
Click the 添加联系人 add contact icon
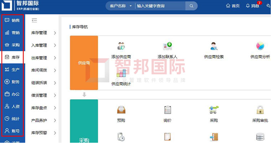[168, 46]
